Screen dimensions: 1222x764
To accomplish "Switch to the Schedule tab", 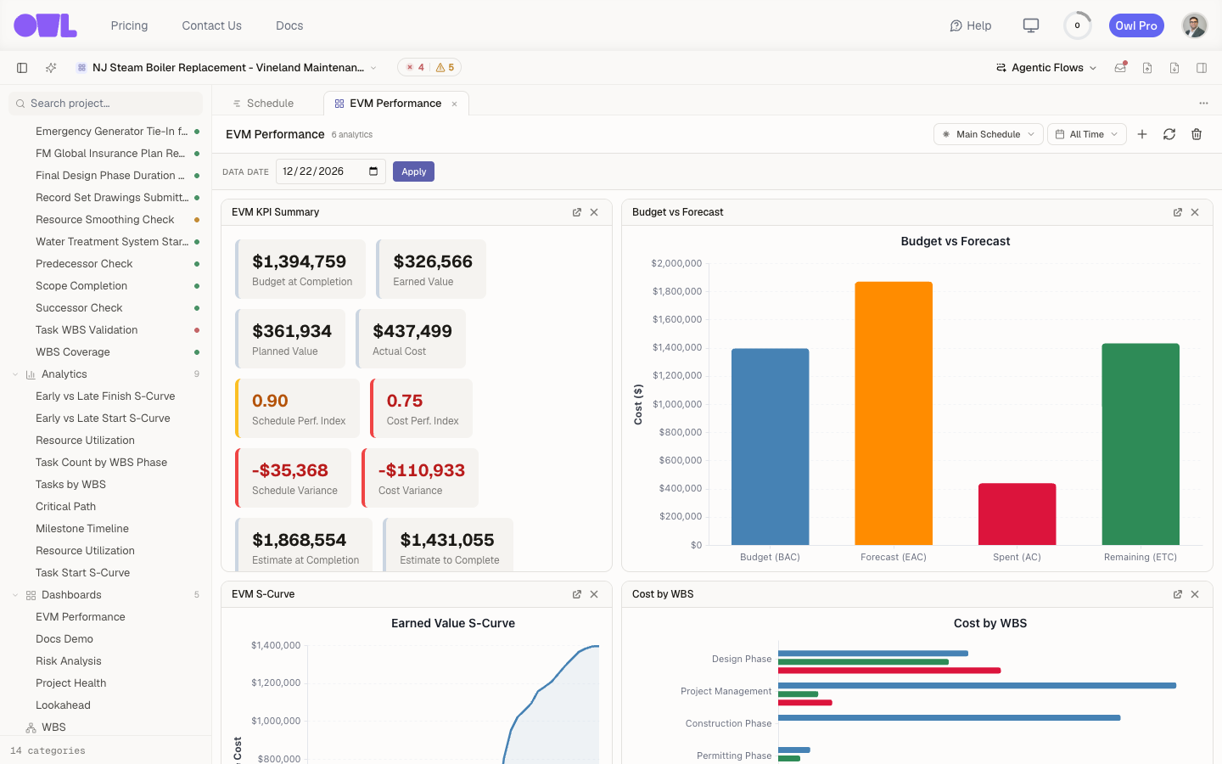I will point(263,104).
